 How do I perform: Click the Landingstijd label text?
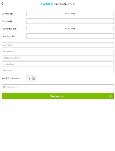[9, 36]
